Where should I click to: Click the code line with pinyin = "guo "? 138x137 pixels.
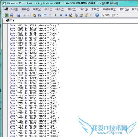click(x=33, y=96)
